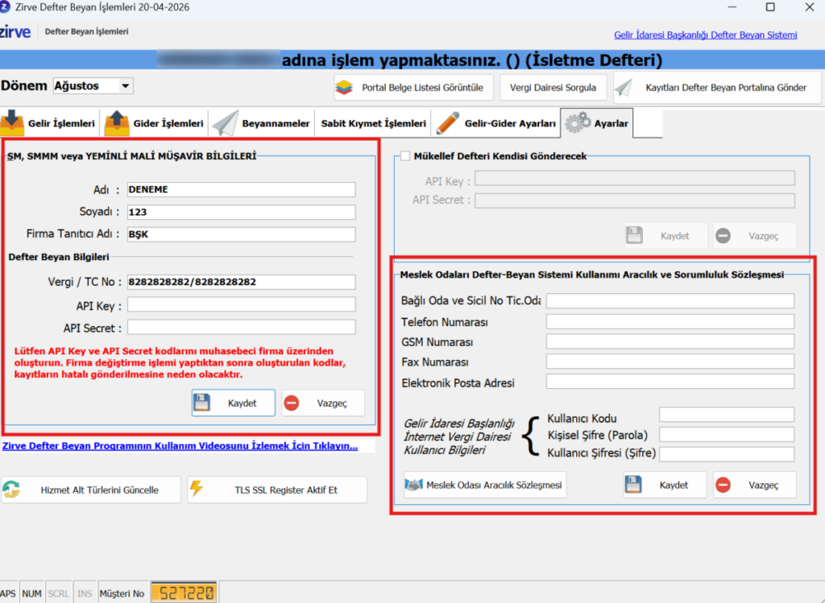
Task: Click Vergi Dairesi Sorgula button
Action: coord(553,88)
